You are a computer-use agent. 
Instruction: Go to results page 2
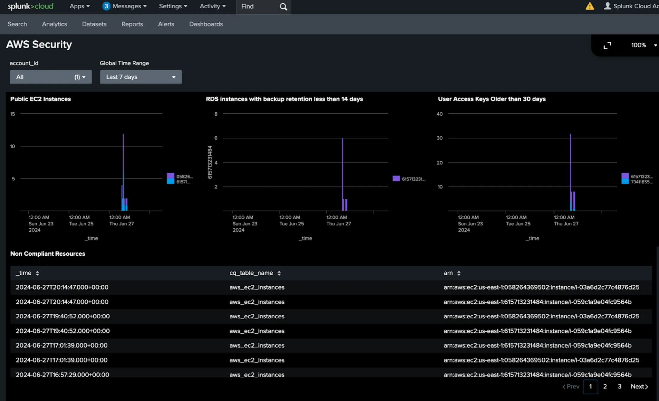(605, 386)
